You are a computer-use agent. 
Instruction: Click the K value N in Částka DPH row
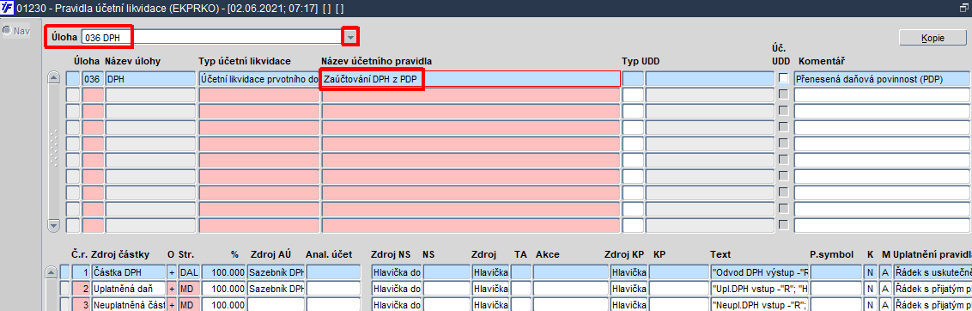click(871, 271)
